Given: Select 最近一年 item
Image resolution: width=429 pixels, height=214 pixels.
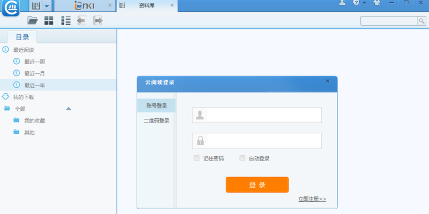Looking at the screenshot, I should 34,86.
